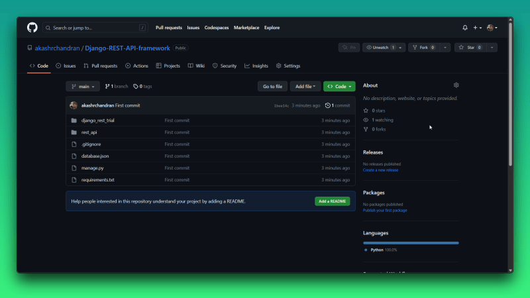Open the Packages heading link
This screenshot has height=298, width=530.
pyautogui.click(x=374, y=193)
